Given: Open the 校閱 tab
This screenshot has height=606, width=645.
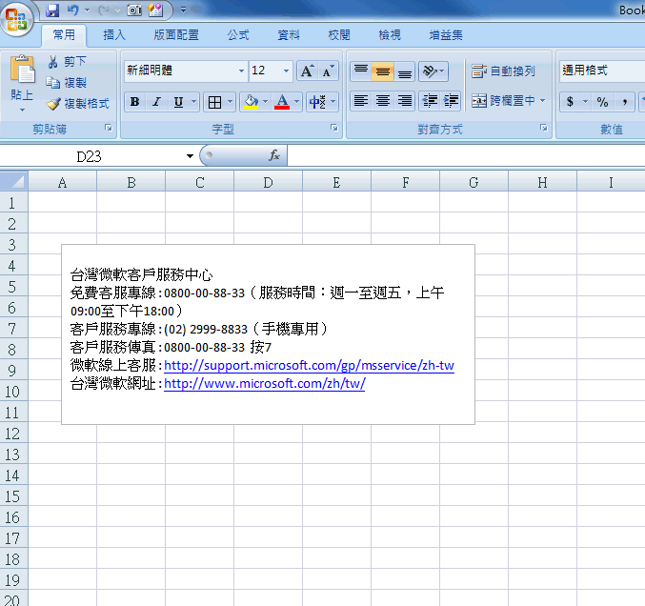Looking at the screenshot, I should [339, 35].
